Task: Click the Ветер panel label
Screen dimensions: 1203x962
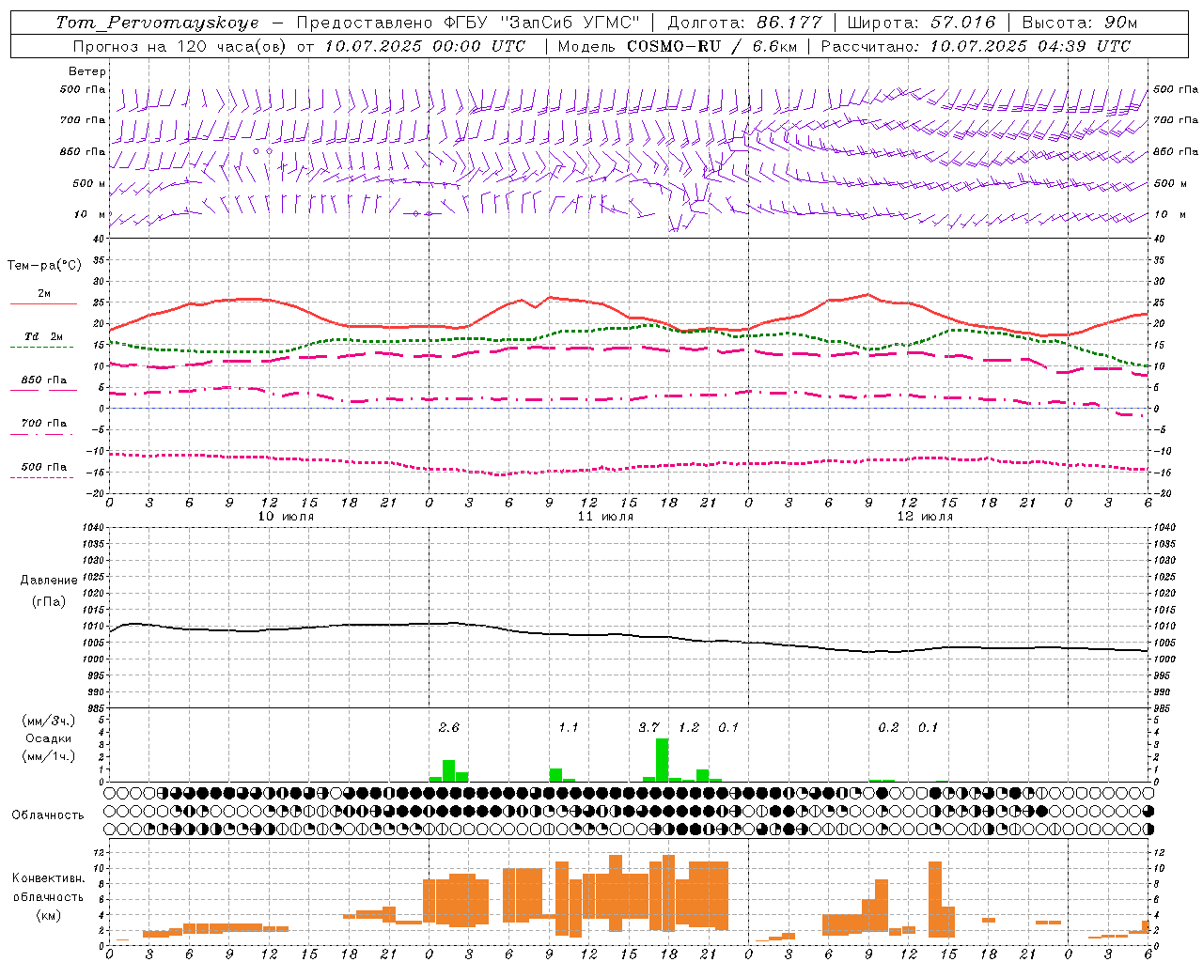Action: click(87, 71)
